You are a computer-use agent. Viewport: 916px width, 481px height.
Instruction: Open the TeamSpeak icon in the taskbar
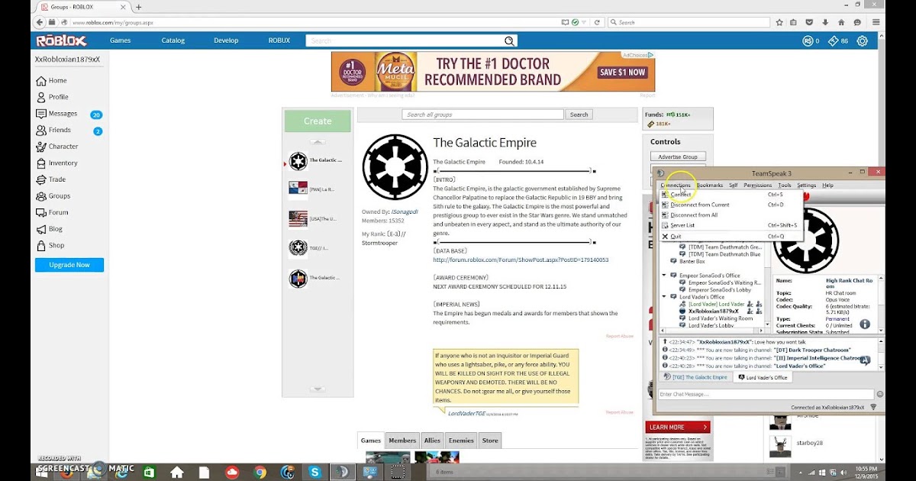[341, 472]
